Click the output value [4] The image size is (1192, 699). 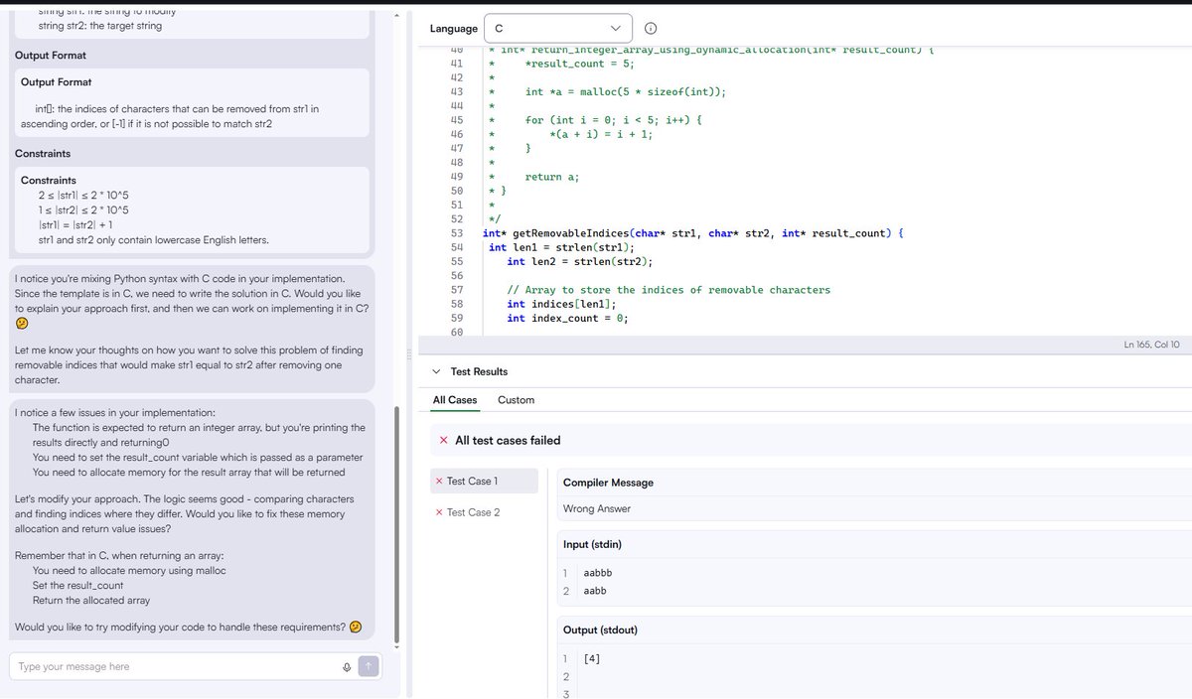point(592,658)
